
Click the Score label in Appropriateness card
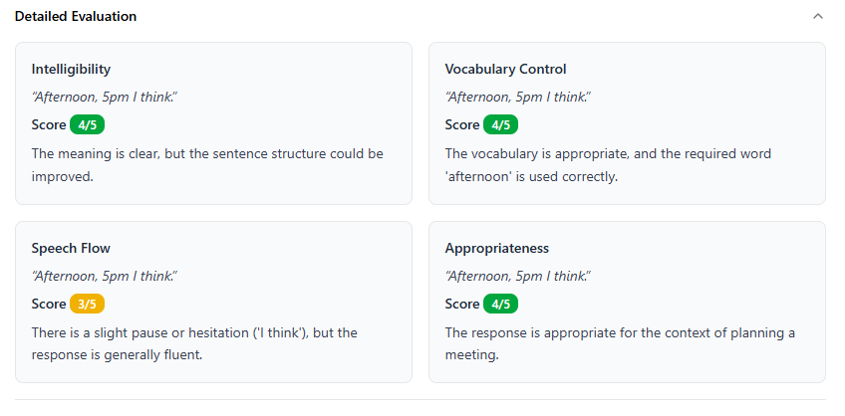[x=462, y=305]
